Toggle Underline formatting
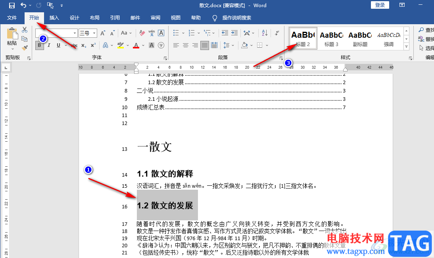Screen dimensions: 434x258 (x=58, y=45)
